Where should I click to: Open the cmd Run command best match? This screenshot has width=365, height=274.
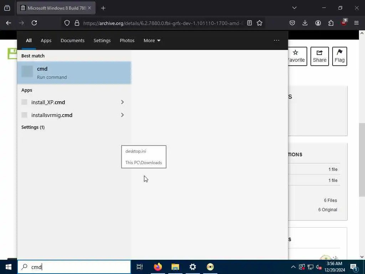pos(74,73)
